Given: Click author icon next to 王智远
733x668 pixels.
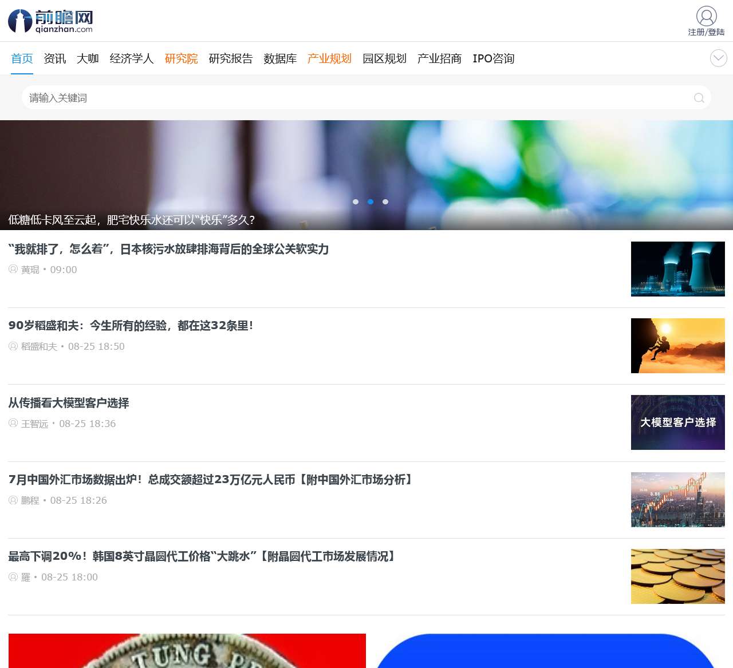Looking at the screenshot, I should (13, 423).
